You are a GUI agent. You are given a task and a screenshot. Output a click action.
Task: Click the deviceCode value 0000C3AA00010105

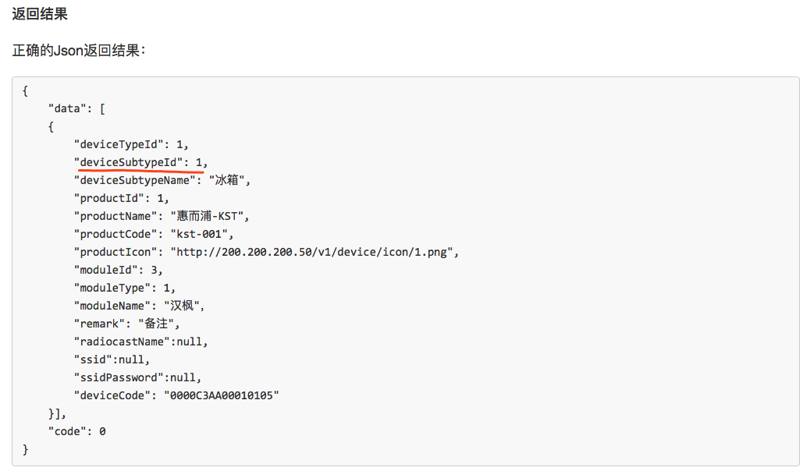[222, 395]
